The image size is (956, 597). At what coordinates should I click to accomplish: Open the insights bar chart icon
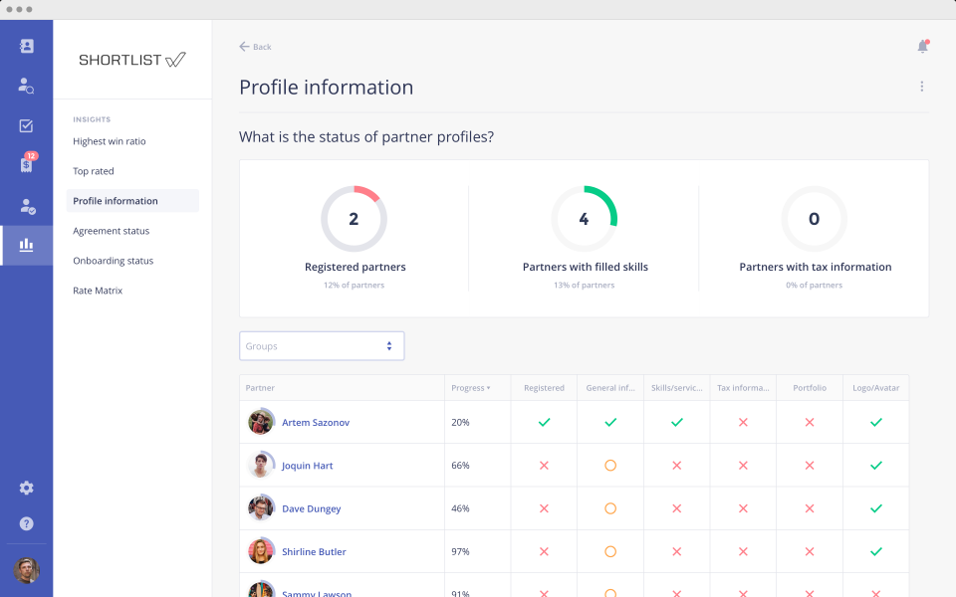(26, 245)
